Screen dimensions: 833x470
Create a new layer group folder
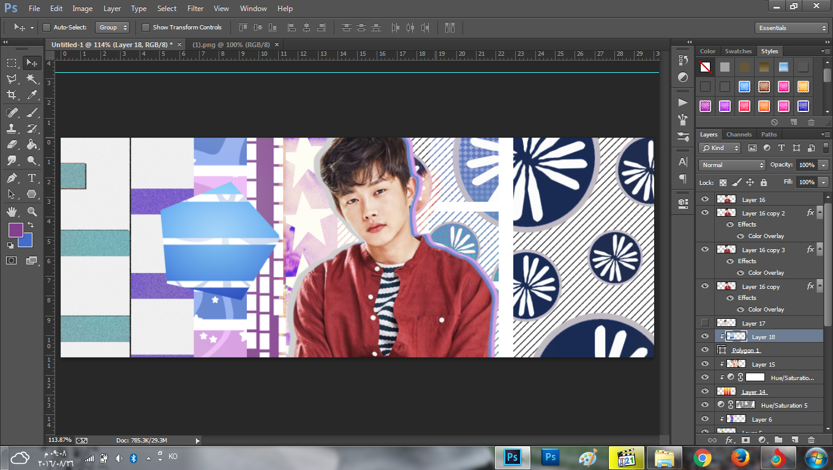coord(778,440)
